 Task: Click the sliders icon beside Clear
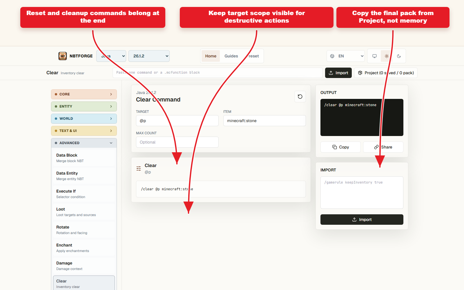[x=139, y=168]
